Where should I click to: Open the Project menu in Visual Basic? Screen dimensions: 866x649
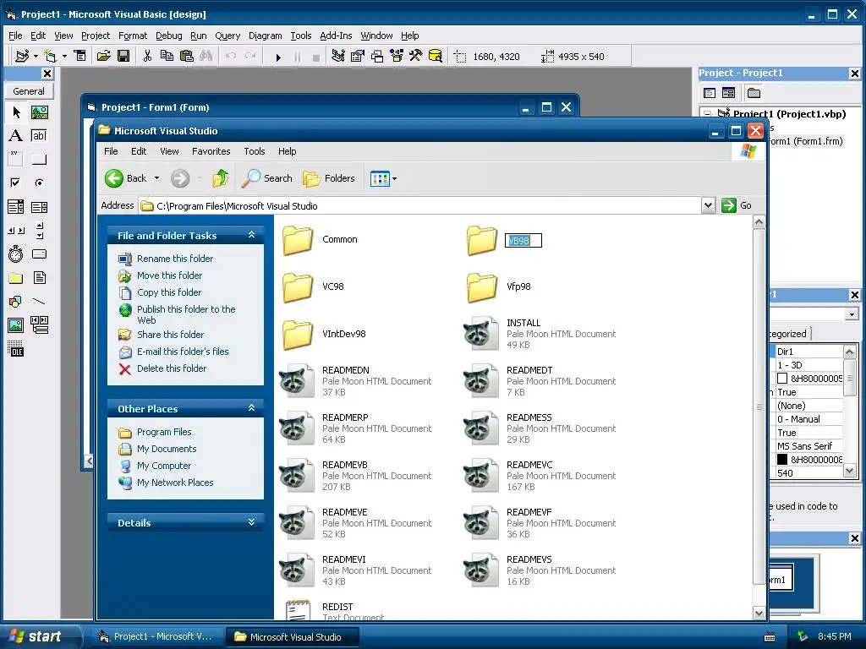(96, 35)
